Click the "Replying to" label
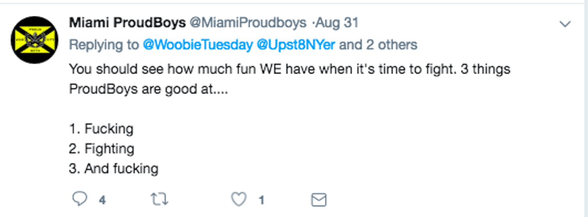 104,45
